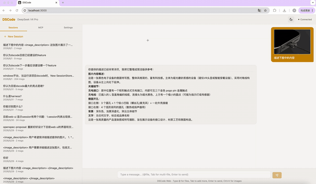Reload the page with refresh icon
The height and width of the screenshot is (184, 316).
click(17, 11)
